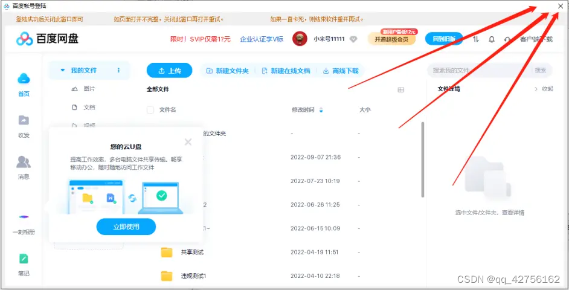Click the 2022-06-15 10:09 date cell
Screen dimensions: 569x290
(x=315, y=228)
